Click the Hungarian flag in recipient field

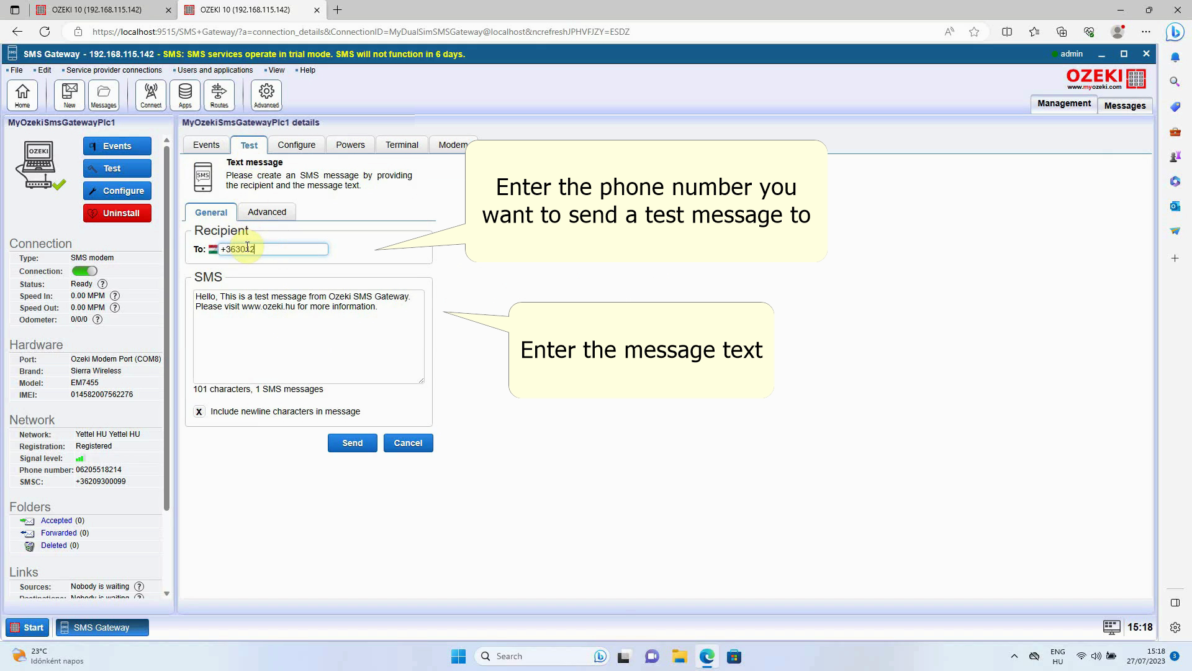[213, 249]
